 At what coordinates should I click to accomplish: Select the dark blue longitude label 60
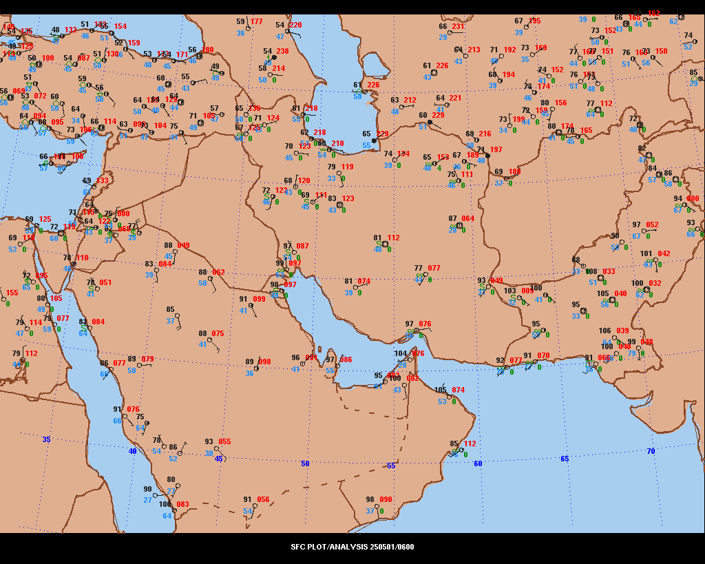pyautogui.click(x=478, y=463)
